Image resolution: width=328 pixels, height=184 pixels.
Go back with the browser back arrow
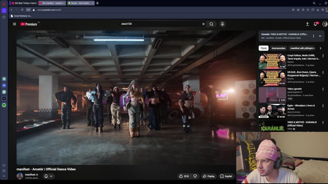tap(11, 10)
